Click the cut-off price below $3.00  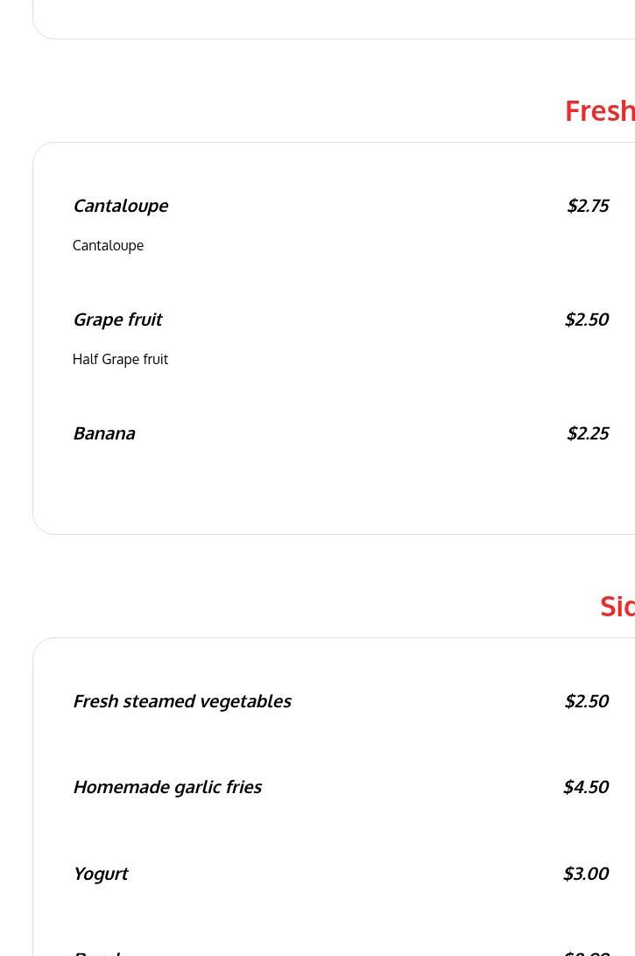coord(585,952)
